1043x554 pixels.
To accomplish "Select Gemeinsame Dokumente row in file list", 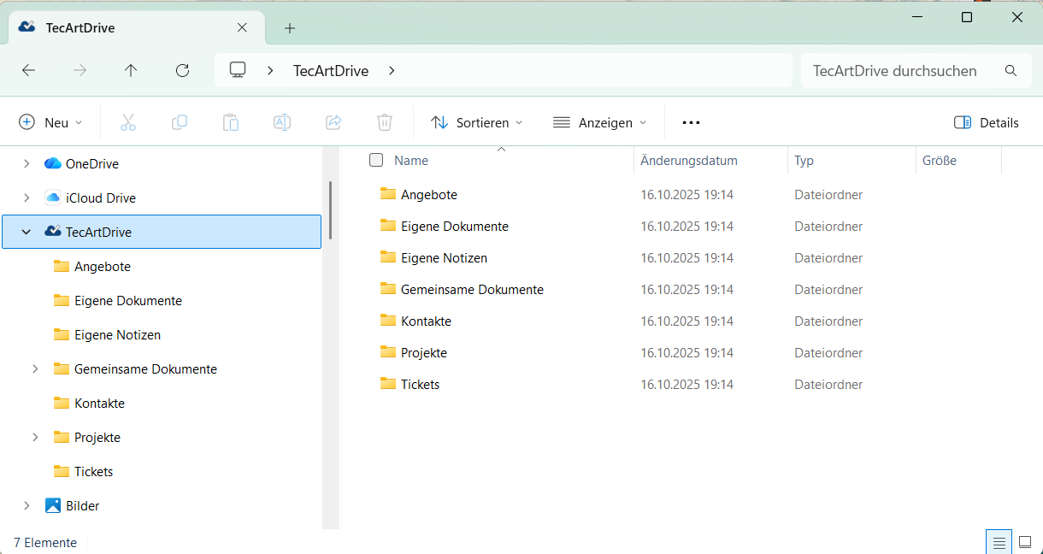I will click(x=684, y=289).
